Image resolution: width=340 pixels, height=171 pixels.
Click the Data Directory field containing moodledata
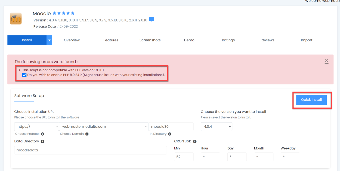pyautogui.click(x=91, y=150)
